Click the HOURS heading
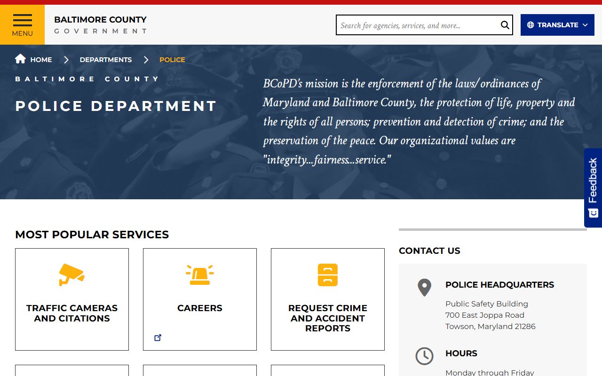The height and width of the screenshot is (376, 602). (x=461, y=353)
